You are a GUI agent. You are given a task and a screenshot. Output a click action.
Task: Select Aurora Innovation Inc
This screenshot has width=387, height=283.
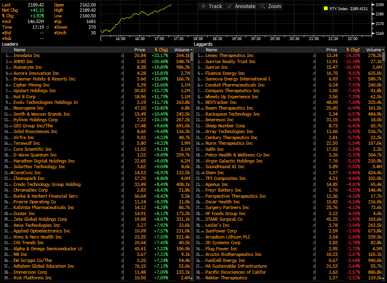click(x=36, y=73)
